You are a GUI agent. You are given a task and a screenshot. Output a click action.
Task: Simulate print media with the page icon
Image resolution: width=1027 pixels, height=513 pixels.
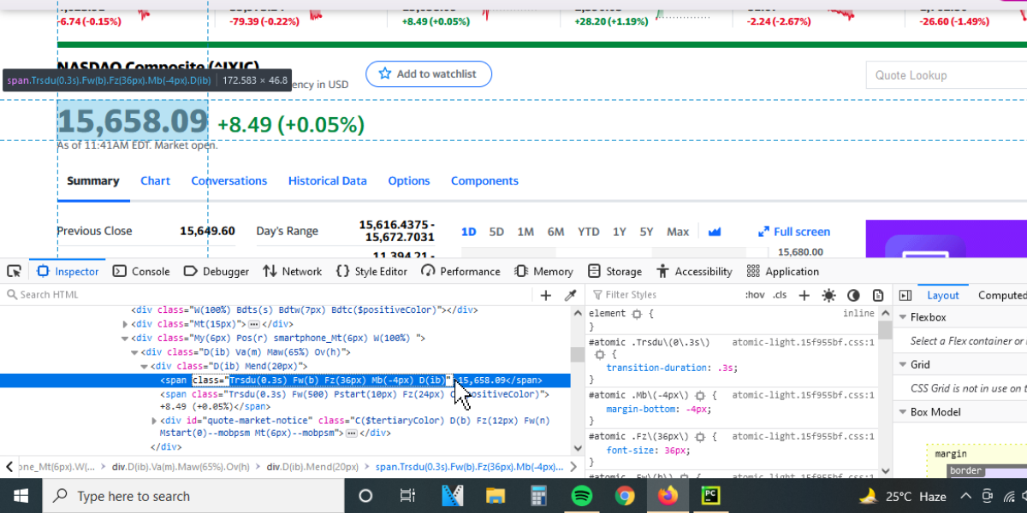[878, 294]
